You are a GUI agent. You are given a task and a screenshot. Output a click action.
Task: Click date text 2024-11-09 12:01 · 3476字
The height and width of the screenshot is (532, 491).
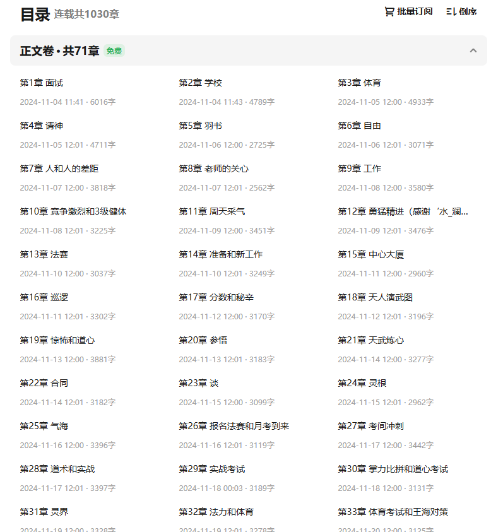pos(386,231)
